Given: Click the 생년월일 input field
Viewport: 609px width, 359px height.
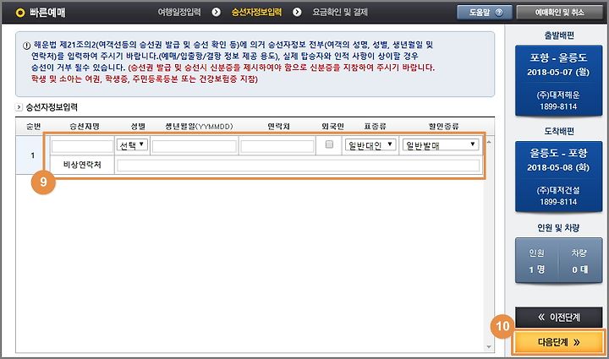Looking at the screenshot, I should coord(195,146).
